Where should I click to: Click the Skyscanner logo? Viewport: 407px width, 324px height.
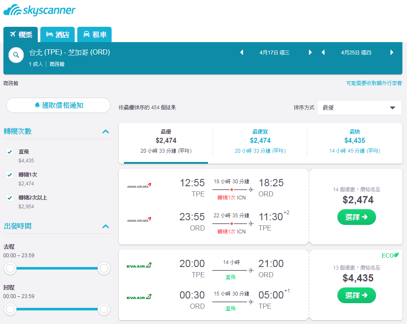[39, 10]
